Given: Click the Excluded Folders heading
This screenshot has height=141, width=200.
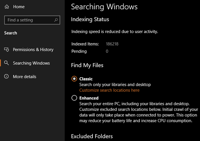Looking at the screenshot, I should [92, 136].
